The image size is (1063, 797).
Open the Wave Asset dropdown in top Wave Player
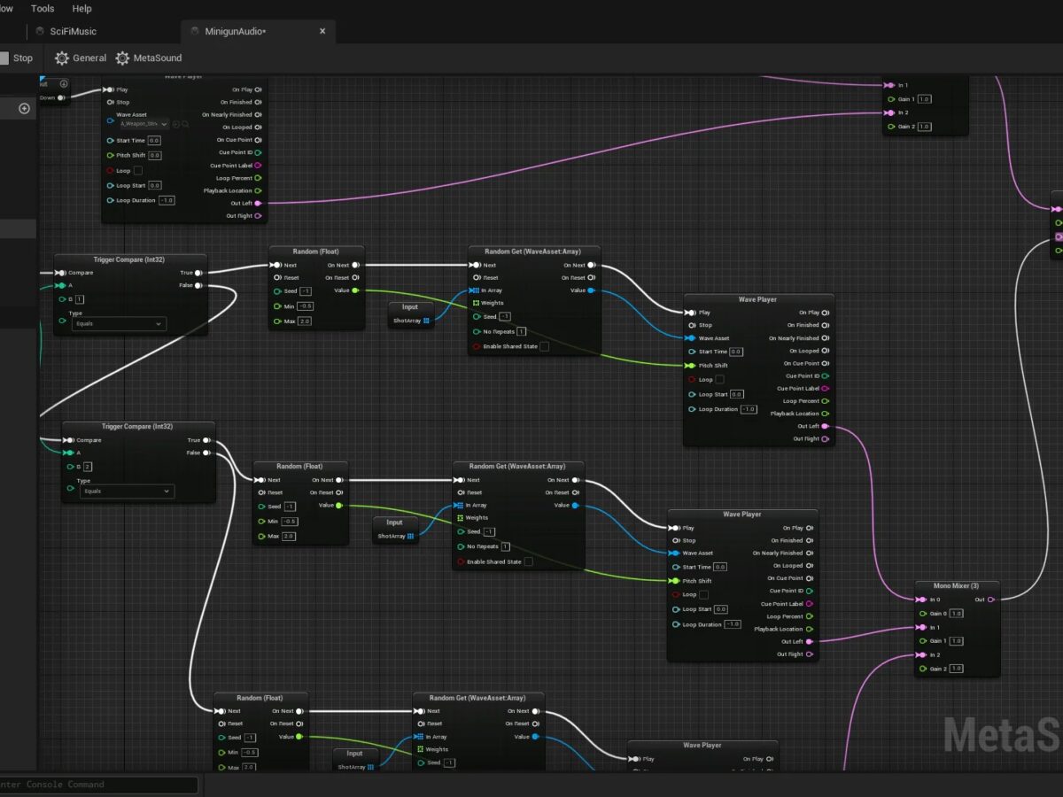(144, 125)
